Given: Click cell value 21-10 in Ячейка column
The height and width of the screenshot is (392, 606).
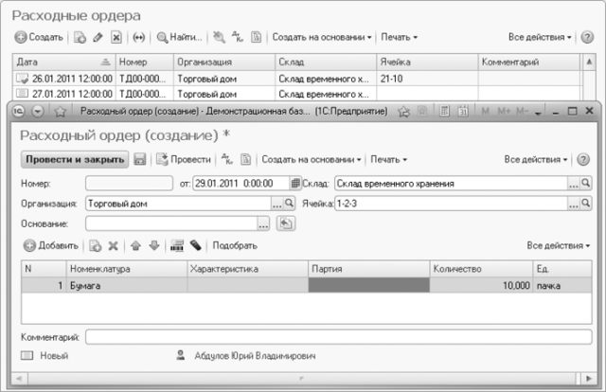Looking at the screenshot, I should click(391, 79).
